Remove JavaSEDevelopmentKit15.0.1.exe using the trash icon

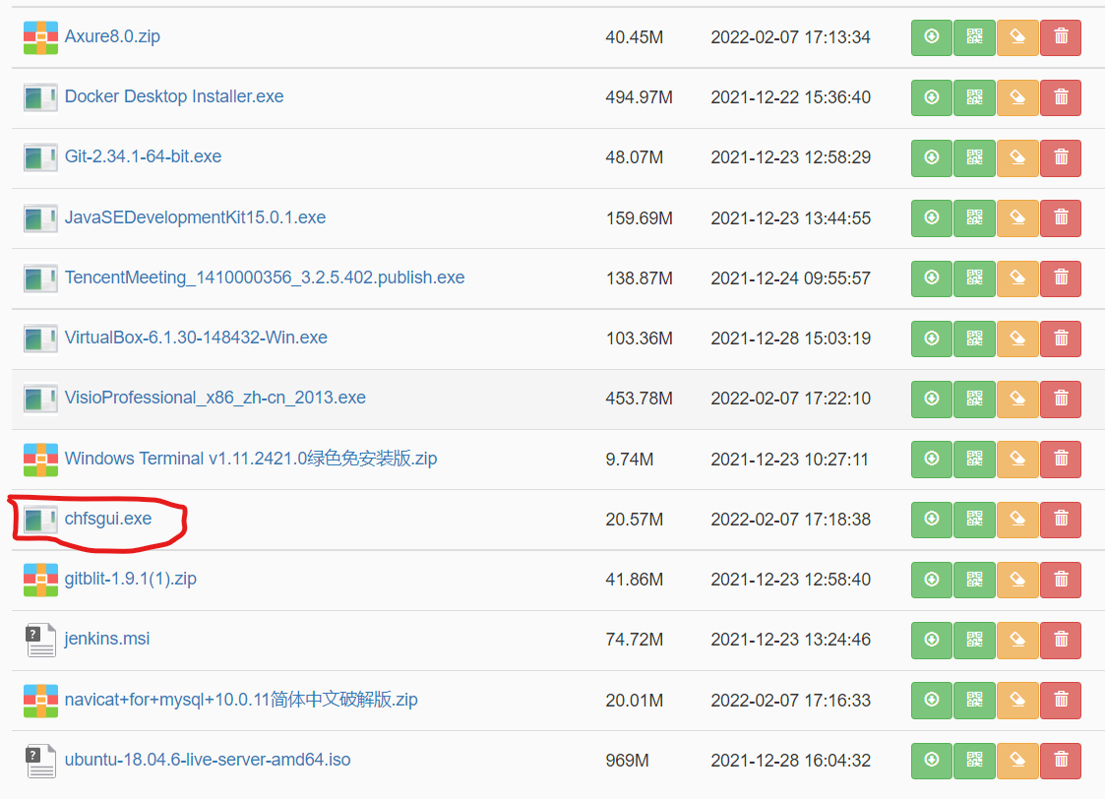point(1061,217)
